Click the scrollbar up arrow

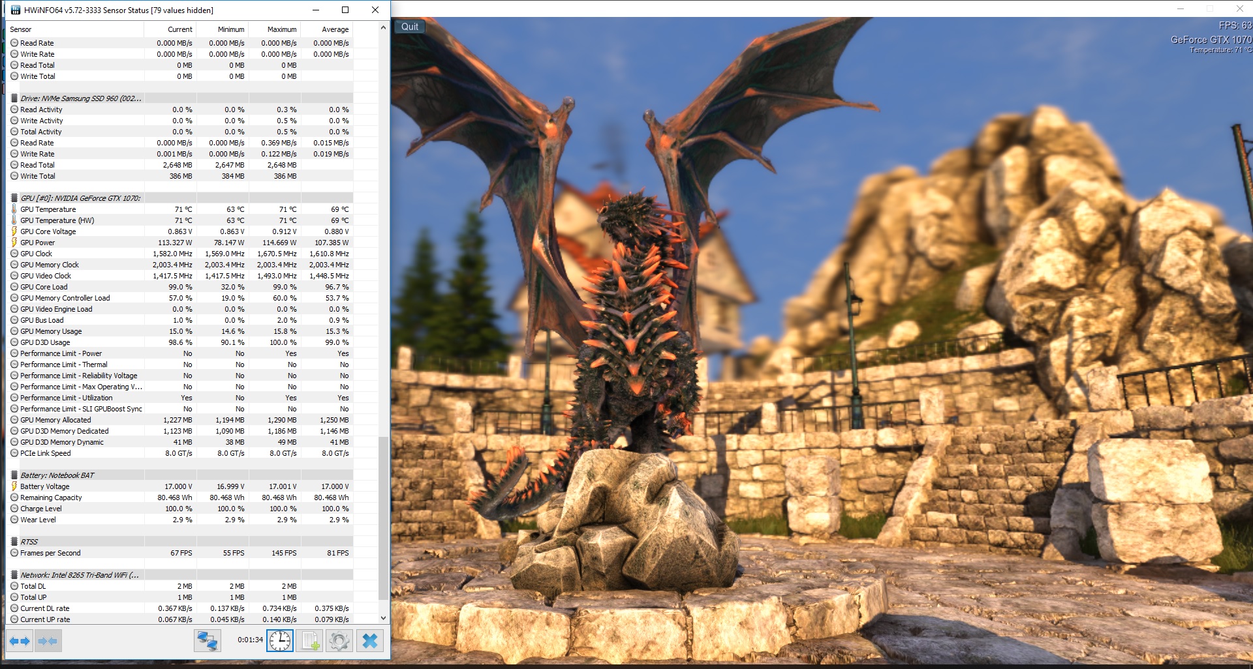tap(383, 27)
